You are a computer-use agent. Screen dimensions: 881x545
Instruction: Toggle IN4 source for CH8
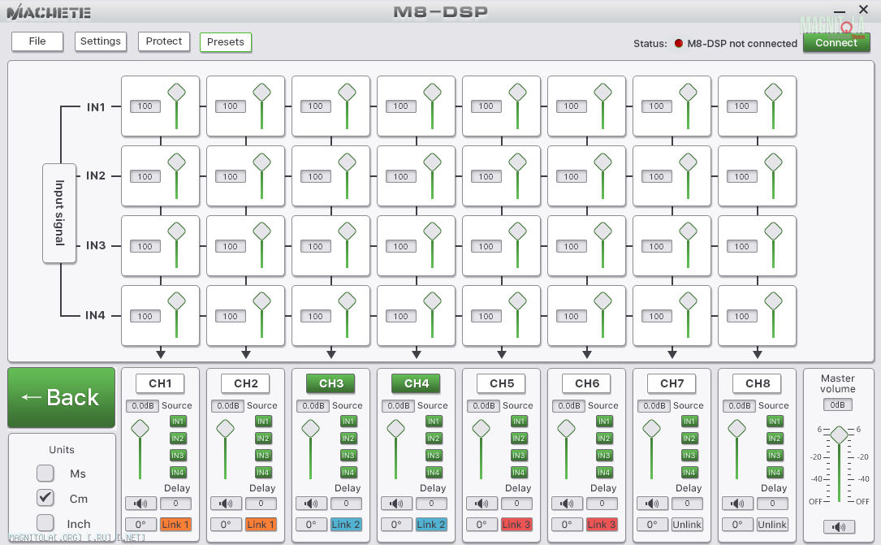click(775, 473)
